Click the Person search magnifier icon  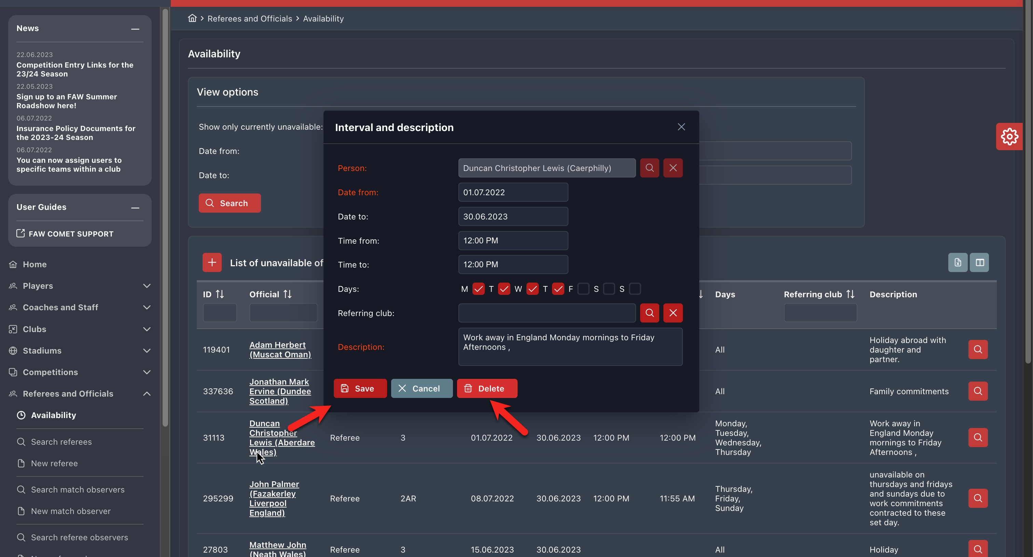pos(649,168)
